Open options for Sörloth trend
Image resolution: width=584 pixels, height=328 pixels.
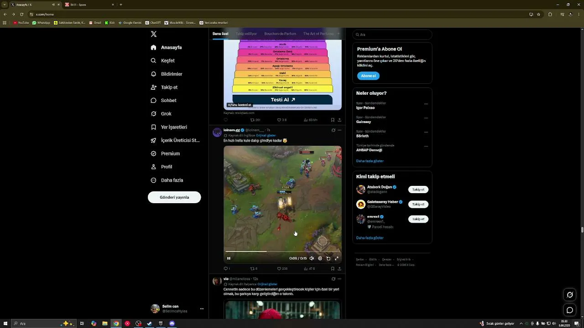tap(426, 132)
